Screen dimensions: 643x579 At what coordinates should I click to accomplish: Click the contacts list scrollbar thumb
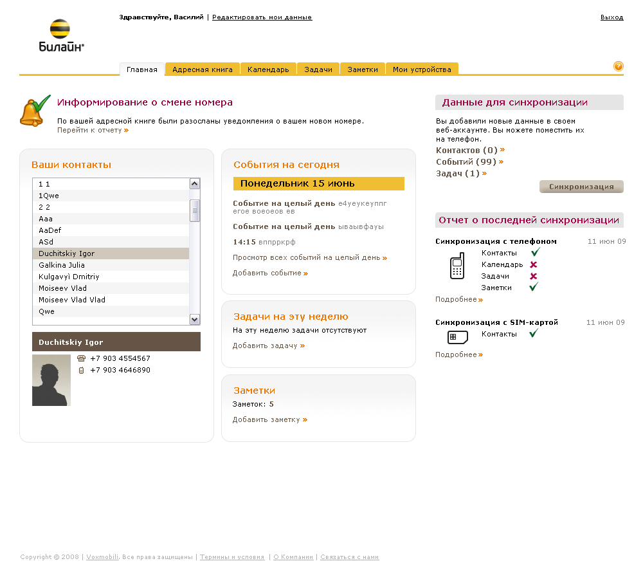pyautogui.click(x=195, y=210)
